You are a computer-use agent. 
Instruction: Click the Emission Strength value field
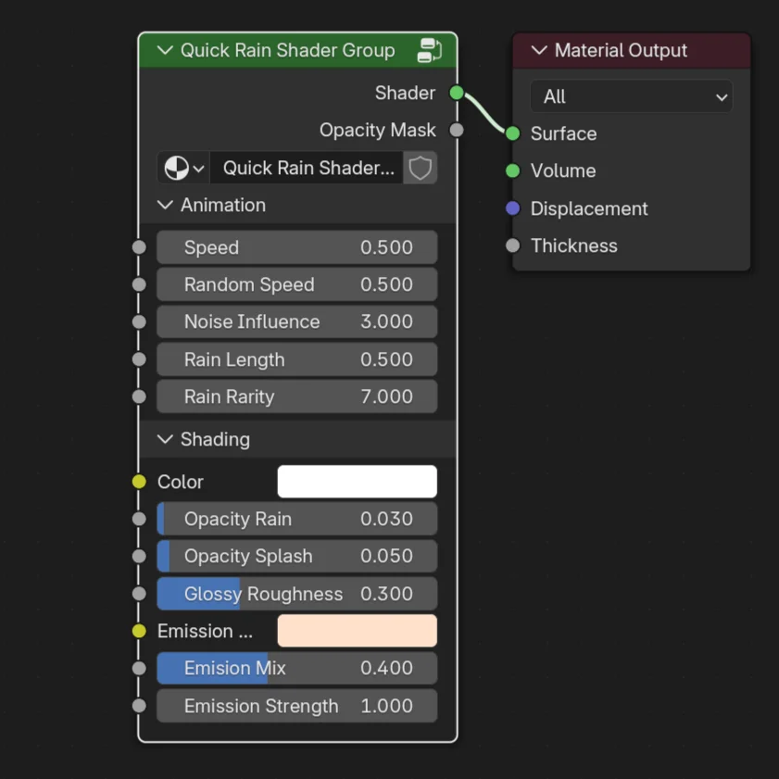pos(296,706)
